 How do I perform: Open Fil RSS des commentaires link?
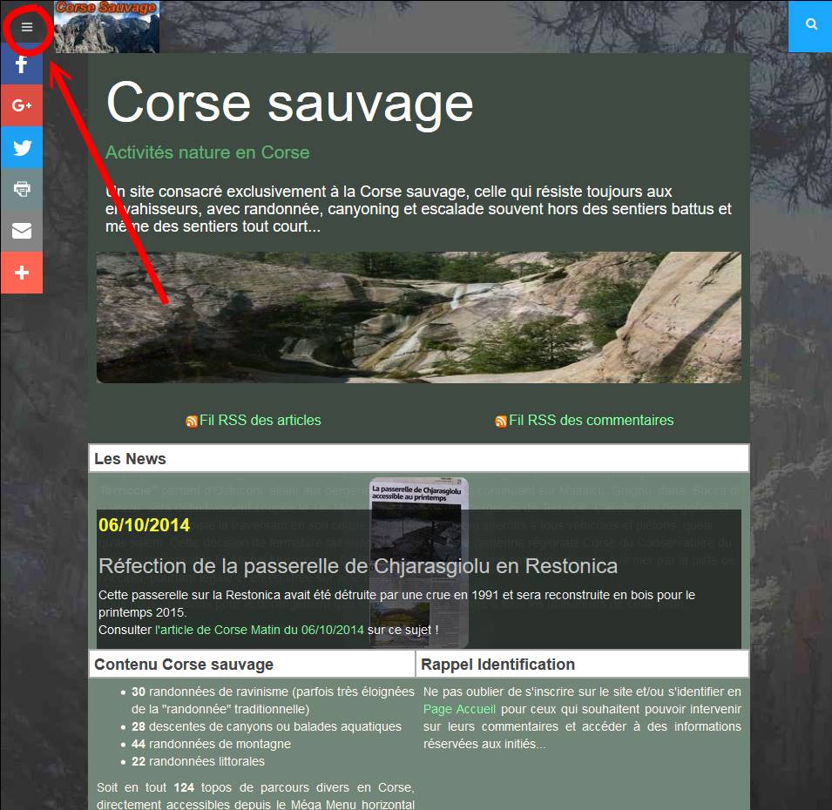pyautogui.click(x=591, y=420)
